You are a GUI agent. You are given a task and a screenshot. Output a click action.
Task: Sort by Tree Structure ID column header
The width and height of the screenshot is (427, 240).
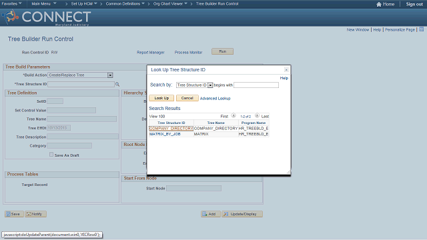point(171,123)
